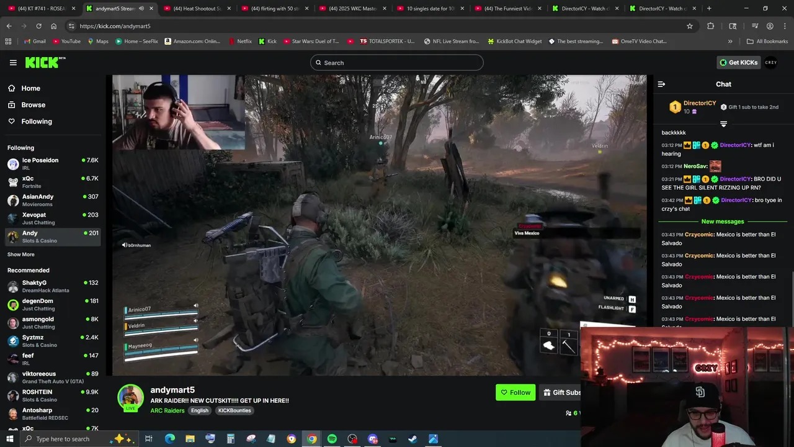Open the Following page in sidebar

(x=37, y=122)
